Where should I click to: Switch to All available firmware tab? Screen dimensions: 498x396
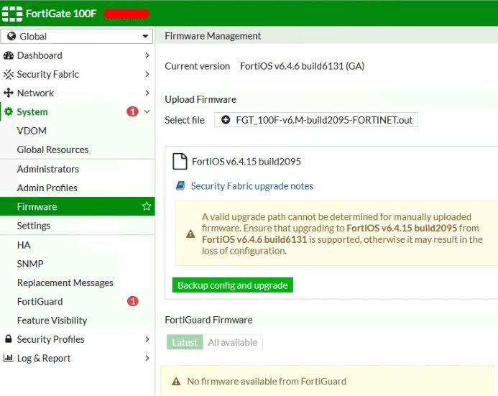[x=233, y=342]
